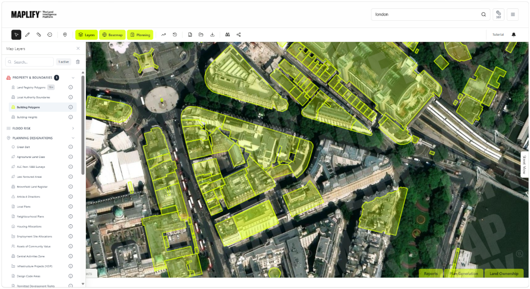The image size is (530, 289).
Task: Click the credits counter icon showing 397
Action: [498, 15]
